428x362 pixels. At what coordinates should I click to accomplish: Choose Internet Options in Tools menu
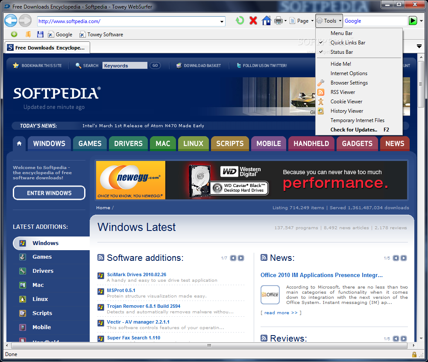click(x=359, y=73)
